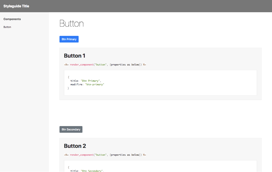Click the Styleguide Title header link
This screenshot has width=272, height=172.
point(16,6)
